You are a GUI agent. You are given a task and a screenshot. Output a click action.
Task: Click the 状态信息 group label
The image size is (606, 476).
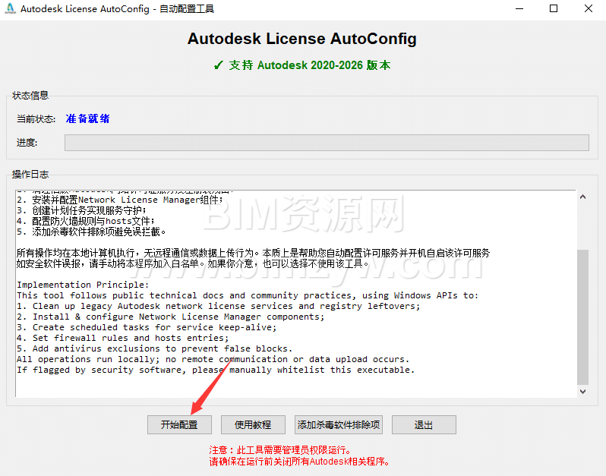click(x=30, y=96)
